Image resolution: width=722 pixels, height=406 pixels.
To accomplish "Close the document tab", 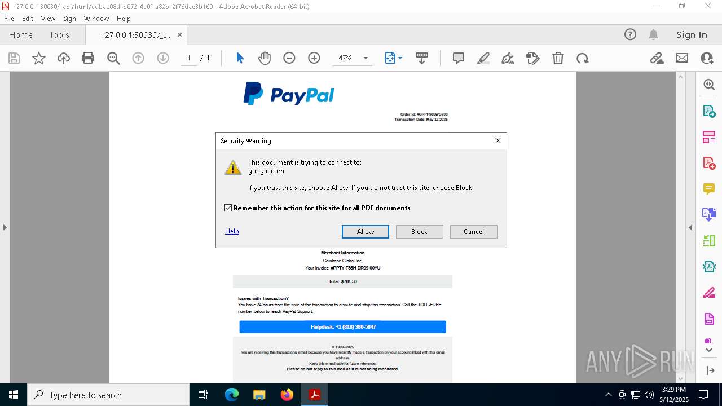I will (179, 34).
